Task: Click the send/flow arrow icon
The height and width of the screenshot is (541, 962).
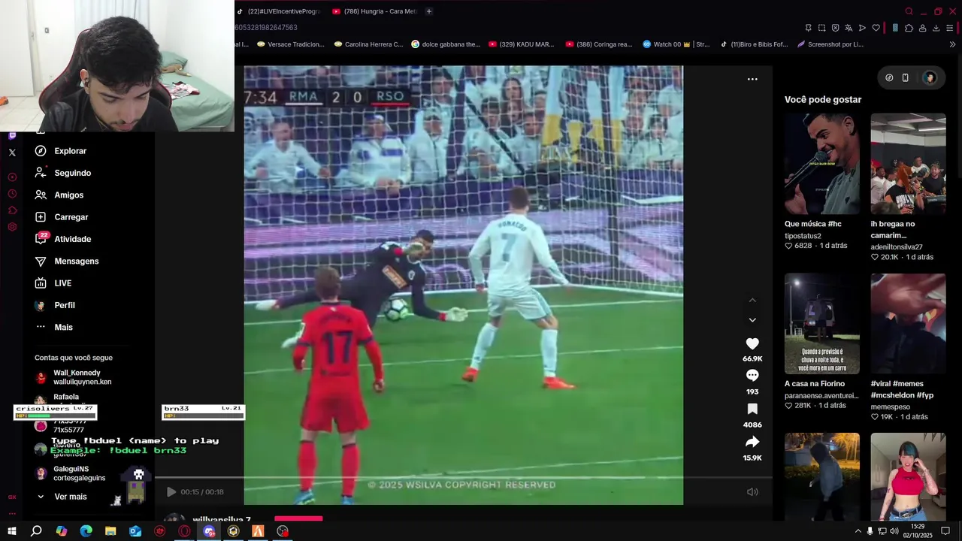Action: [862, 28]
